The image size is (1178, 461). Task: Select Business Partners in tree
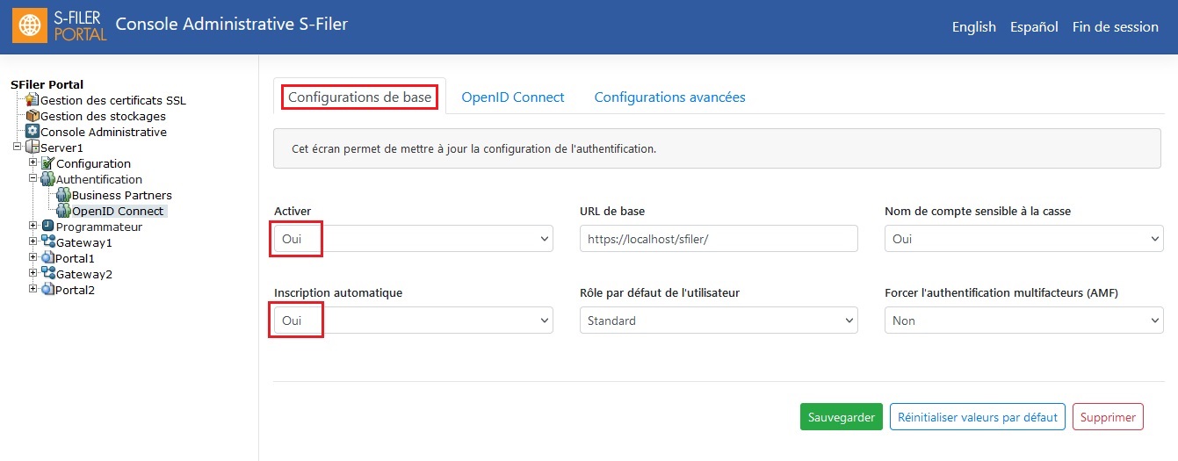[122, 195]
